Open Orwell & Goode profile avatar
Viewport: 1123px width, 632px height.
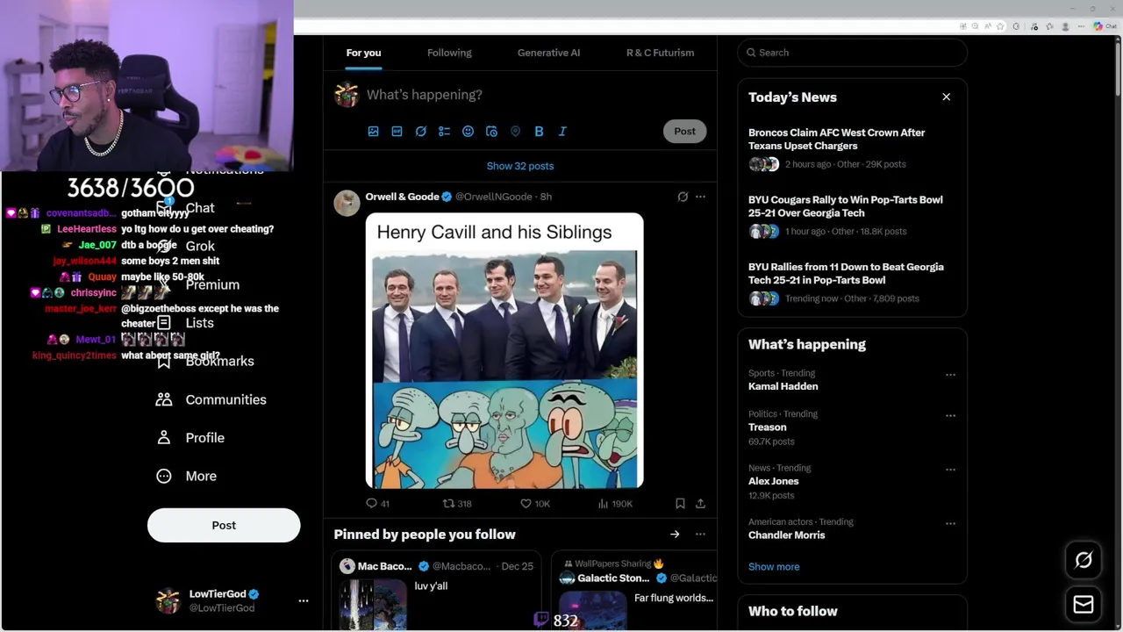(x=347, y=203)
